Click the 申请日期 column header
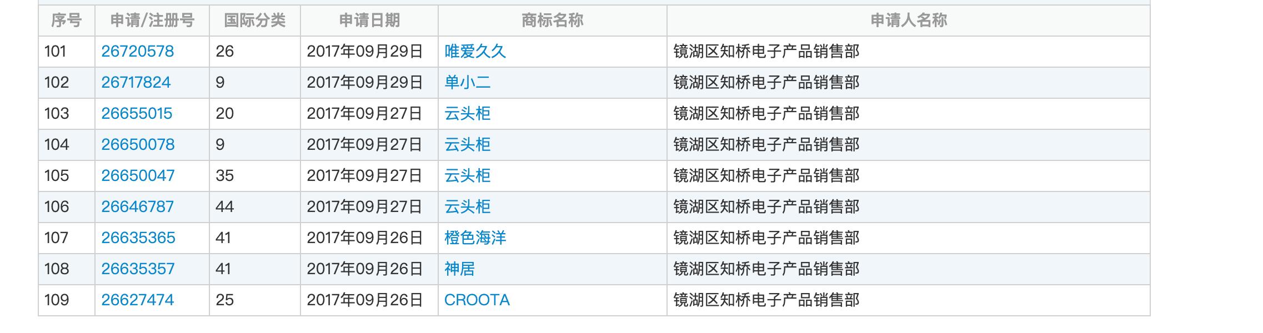This screenshot has height=333, width=1263. [x=369, y=21]
